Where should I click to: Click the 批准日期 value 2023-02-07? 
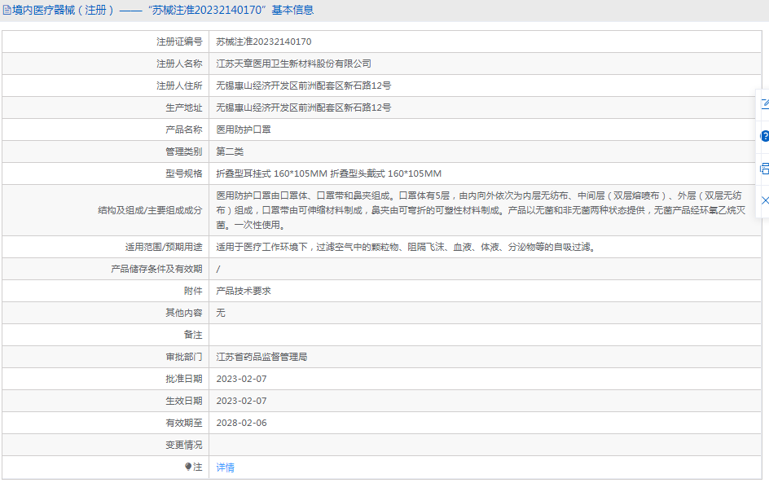coord(241,379)
